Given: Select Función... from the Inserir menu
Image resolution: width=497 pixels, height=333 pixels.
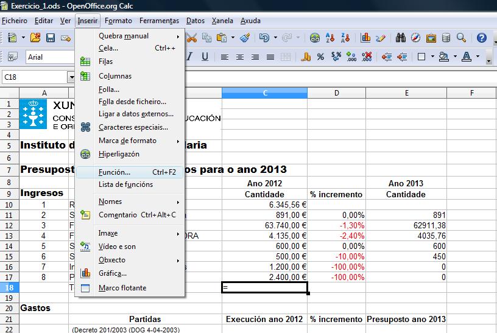Looking at the screenshot, I should point(115,172).
